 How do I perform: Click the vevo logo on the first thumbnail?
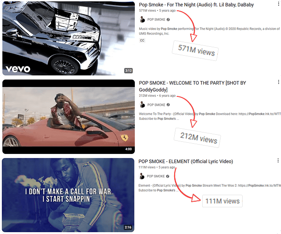click(18, 69)
